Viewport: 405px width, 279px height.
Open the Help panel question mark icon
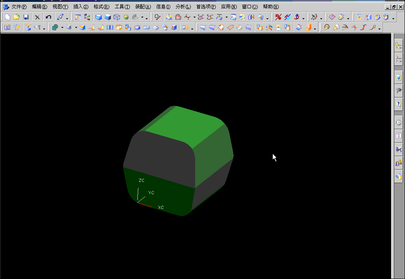coord(398,104)
